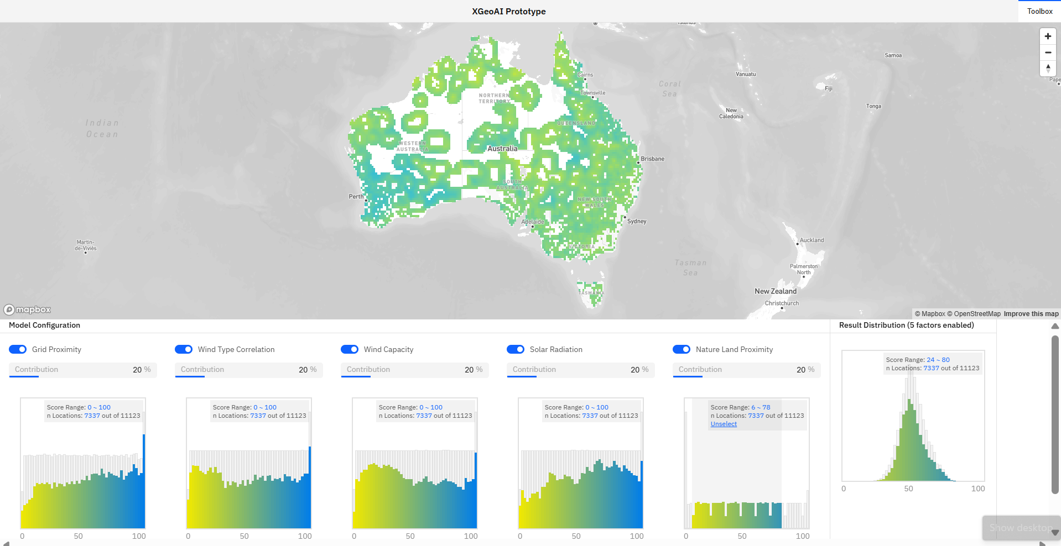Click the Grid Proximity contribution field

(83, 370)
